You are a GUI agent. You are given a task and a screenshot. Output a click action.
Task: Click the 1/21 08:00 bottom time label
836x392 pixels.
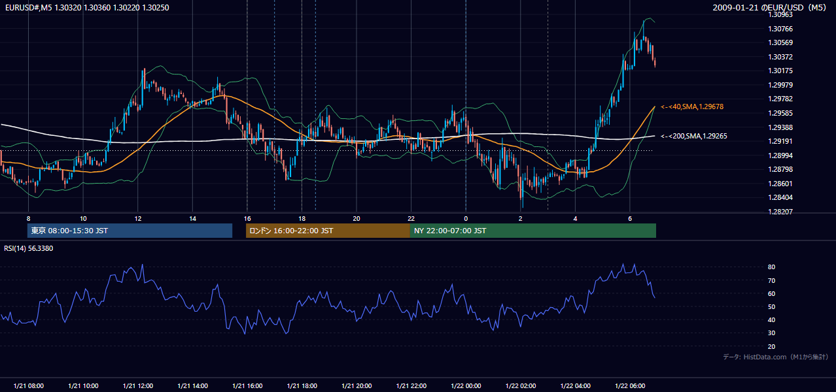coord(29,386)
